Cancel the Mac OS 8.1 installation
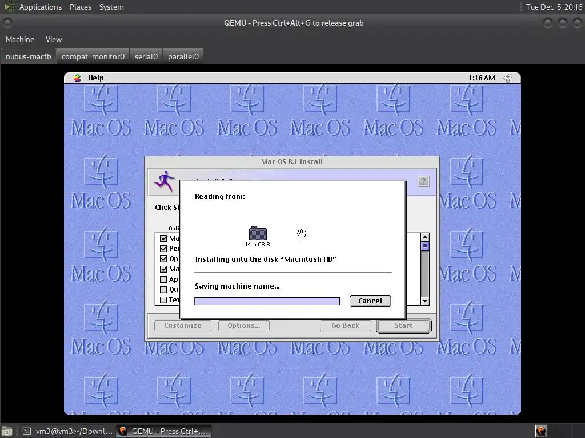The image size is (585, 438). tap(370, 301)
